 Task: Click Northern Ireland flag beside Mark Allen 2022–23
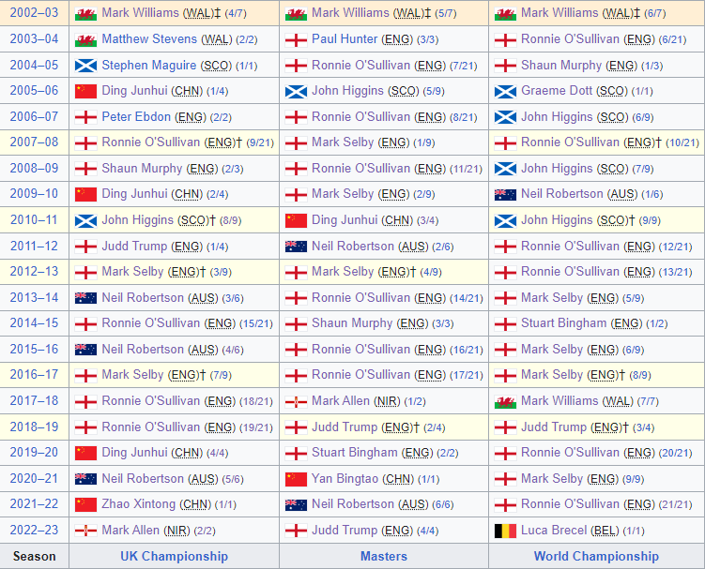coord(85,531)
